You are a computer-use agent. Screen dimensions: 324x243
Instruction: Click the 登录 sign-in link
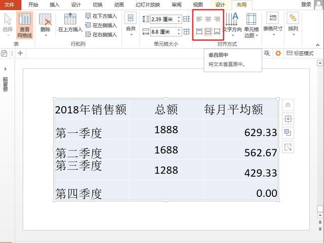click(306, 5)
